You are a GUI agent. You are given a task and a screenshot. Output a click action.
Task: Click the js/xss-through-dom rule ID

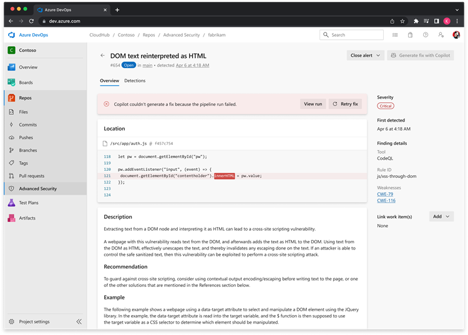[x=396, y=177]
